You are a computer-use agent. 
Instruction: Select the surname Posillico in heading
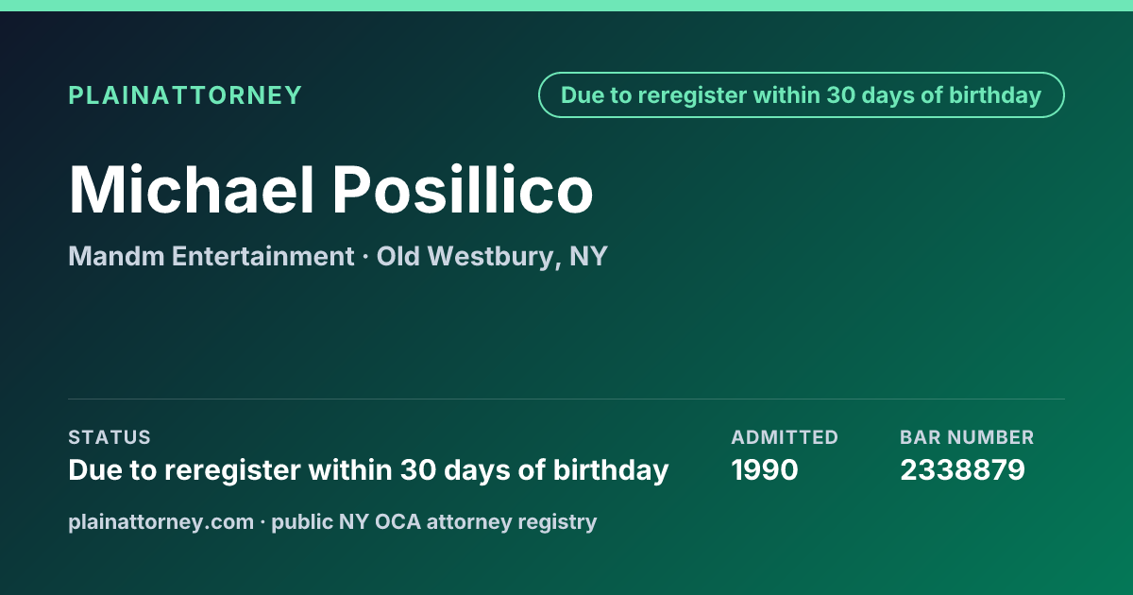463,190
